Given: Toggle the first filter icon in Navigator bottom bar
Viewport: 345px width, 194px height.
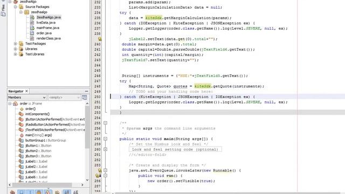Looking at the screenshot, I should pos(12,192).
